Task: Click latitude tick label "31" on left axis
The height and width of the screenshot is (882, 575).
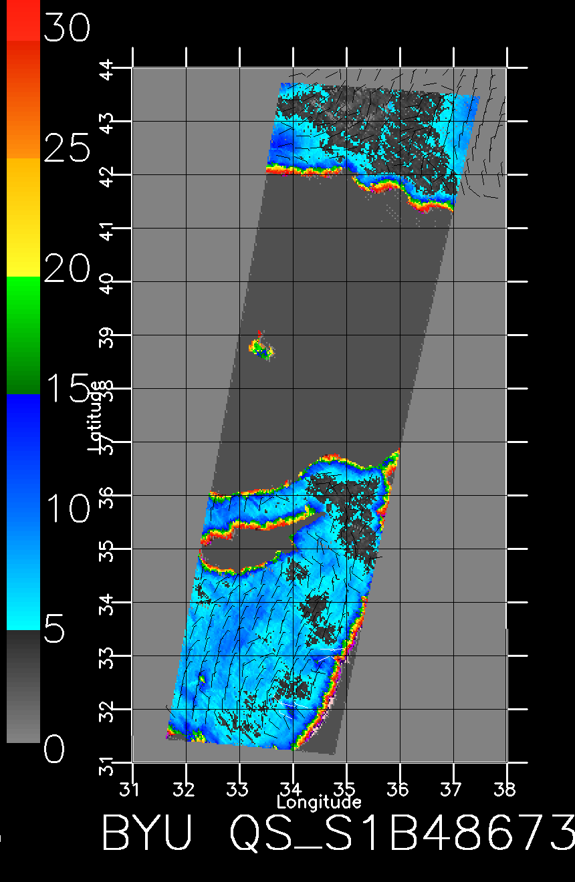Action: pos(106,764)
